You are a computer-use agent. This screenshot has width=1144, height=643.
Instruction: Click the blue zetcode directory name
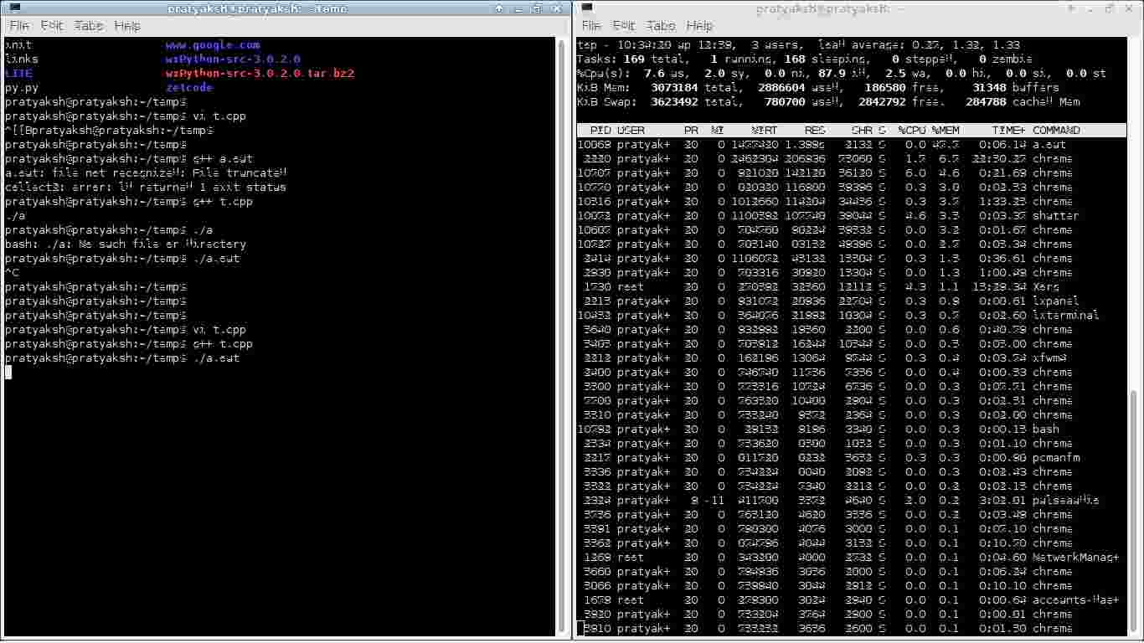click(x=189, y=87)
